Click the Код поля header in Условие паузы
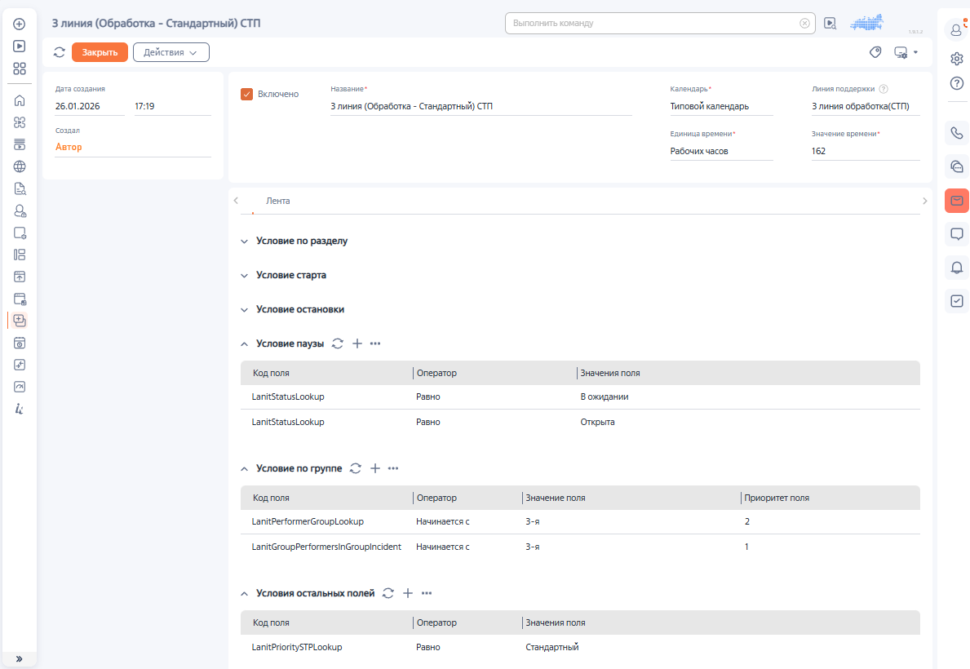 point(271,373)
